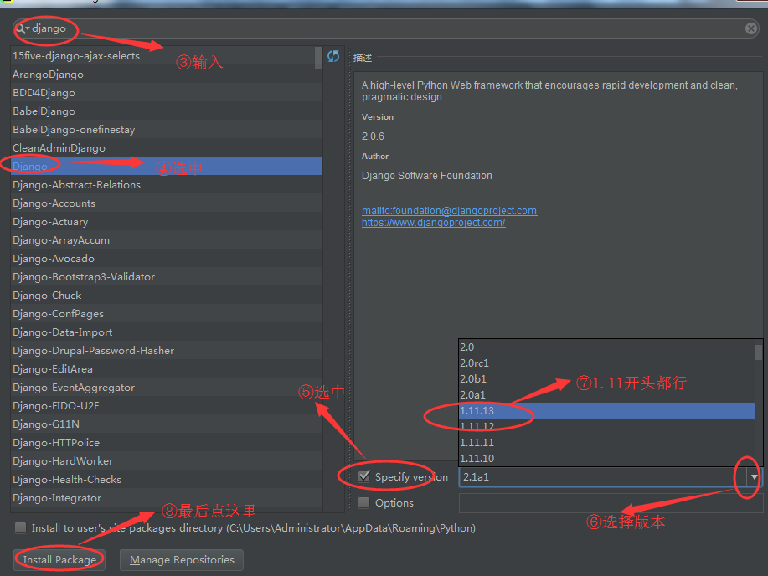Select the Django-Bootstrap3-Validator package
The height and width of the screenshot is (576, 768).
pos(167,277)
